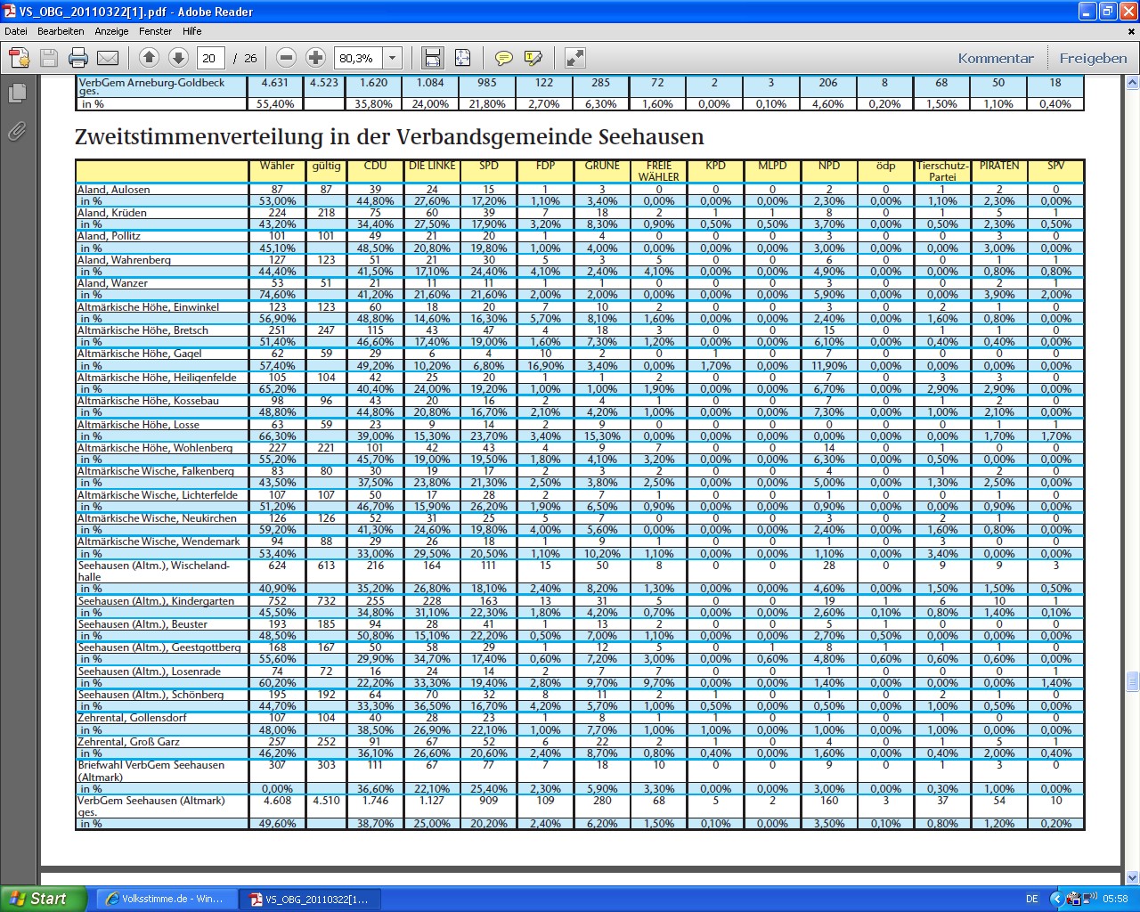Toggle fit one full page view
Image resolution: width=1140 pixels, height=912 pixels.
[462, 59]
